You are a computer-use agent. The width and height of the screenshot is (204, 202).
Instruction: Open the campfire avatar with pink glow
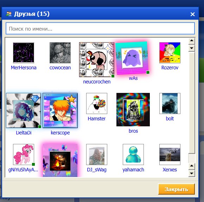(60, 160)
